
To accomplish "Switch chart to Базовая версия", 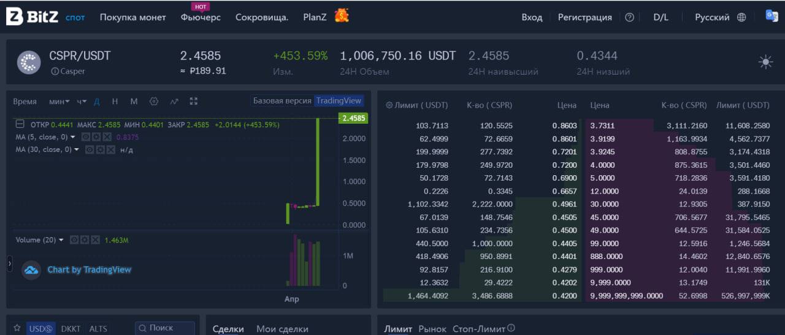I will click(x=282, y=100).
